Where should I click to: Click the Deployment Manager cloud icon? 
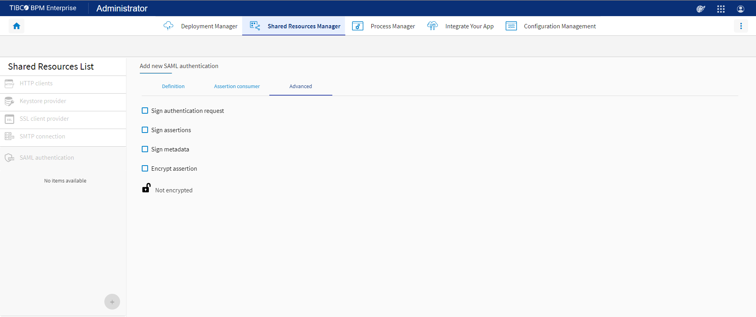coord(169,26)
